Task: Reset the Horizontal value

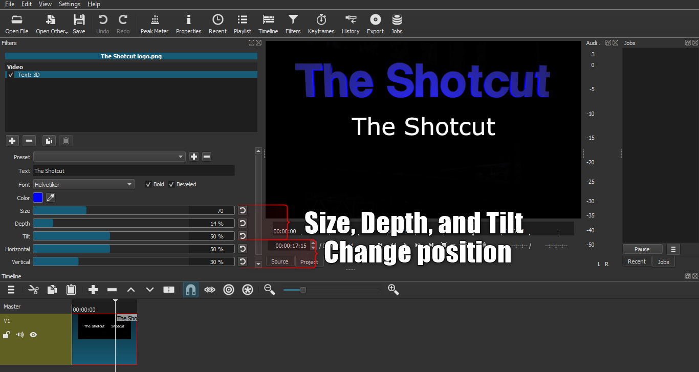Action: click(x=243, y=249)
